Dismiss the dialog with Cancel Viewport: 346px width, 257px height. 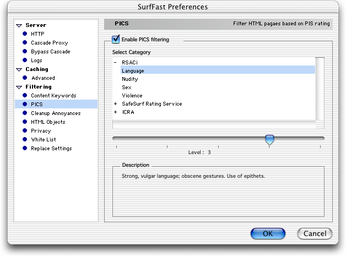point(315,233)
